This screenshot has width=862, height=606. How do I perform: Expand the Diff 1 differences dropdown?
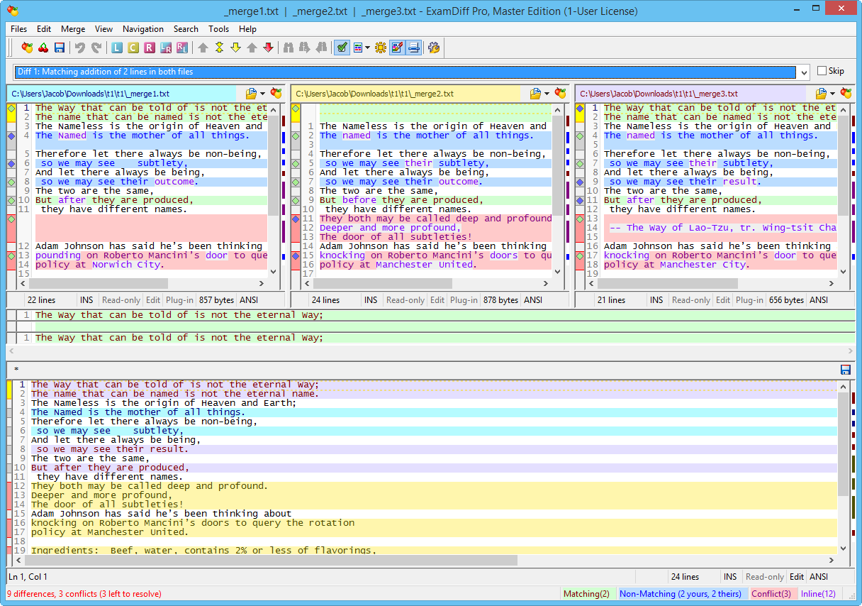(x=803, y=72)
